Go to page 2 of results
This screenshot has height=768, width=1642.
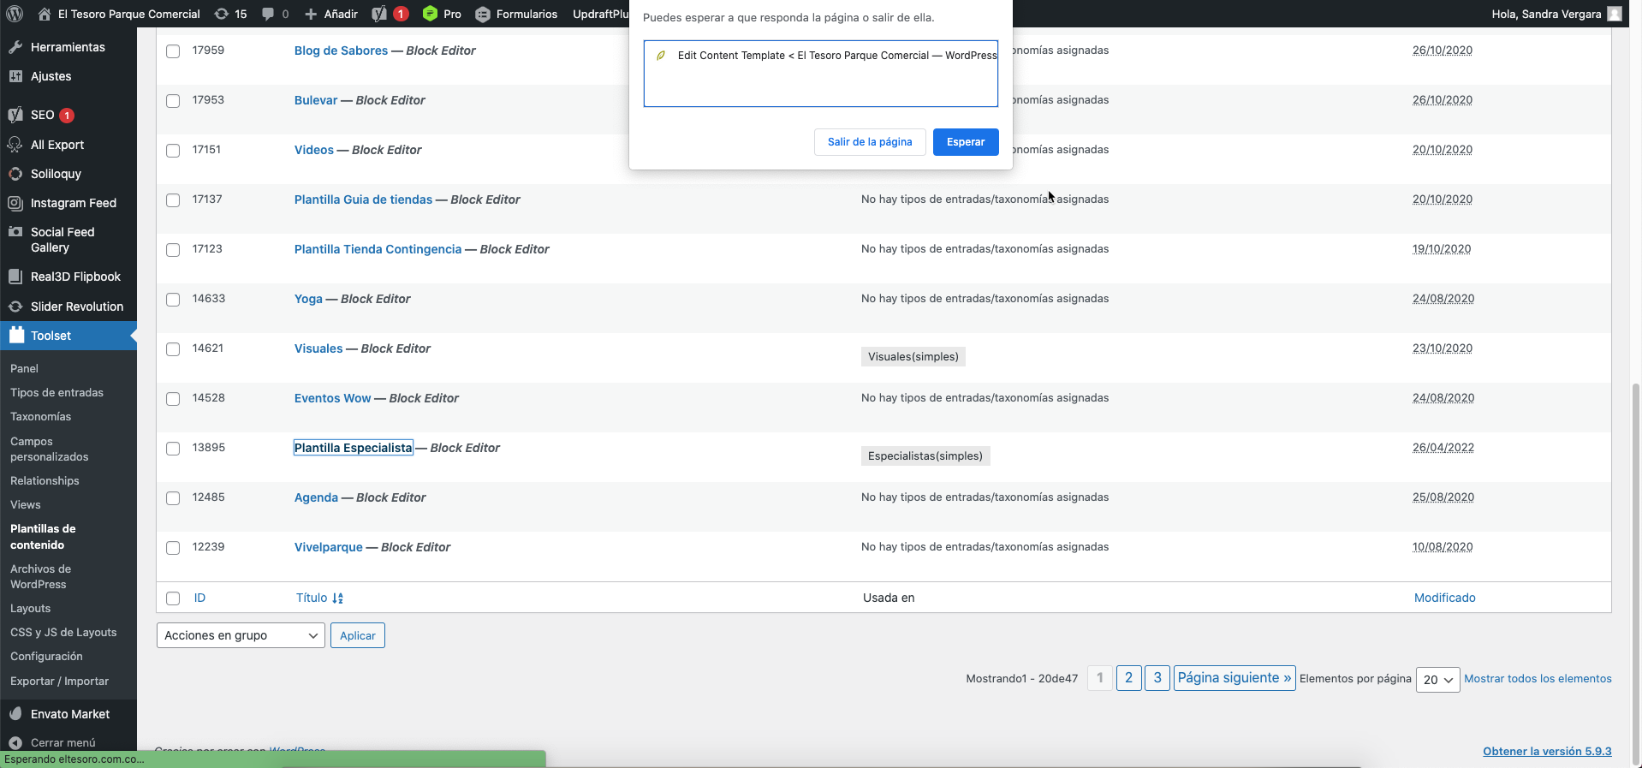coord(1128,678)
